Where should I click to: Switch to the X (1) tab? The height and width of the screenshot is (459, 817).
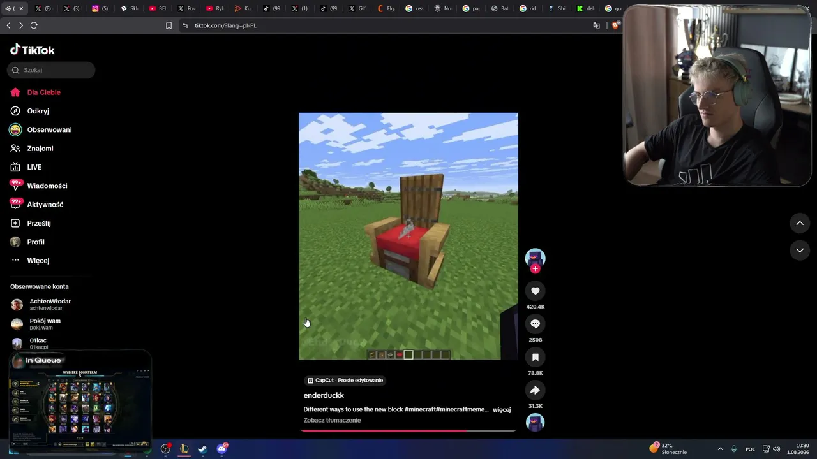click(x=301, y=9)
